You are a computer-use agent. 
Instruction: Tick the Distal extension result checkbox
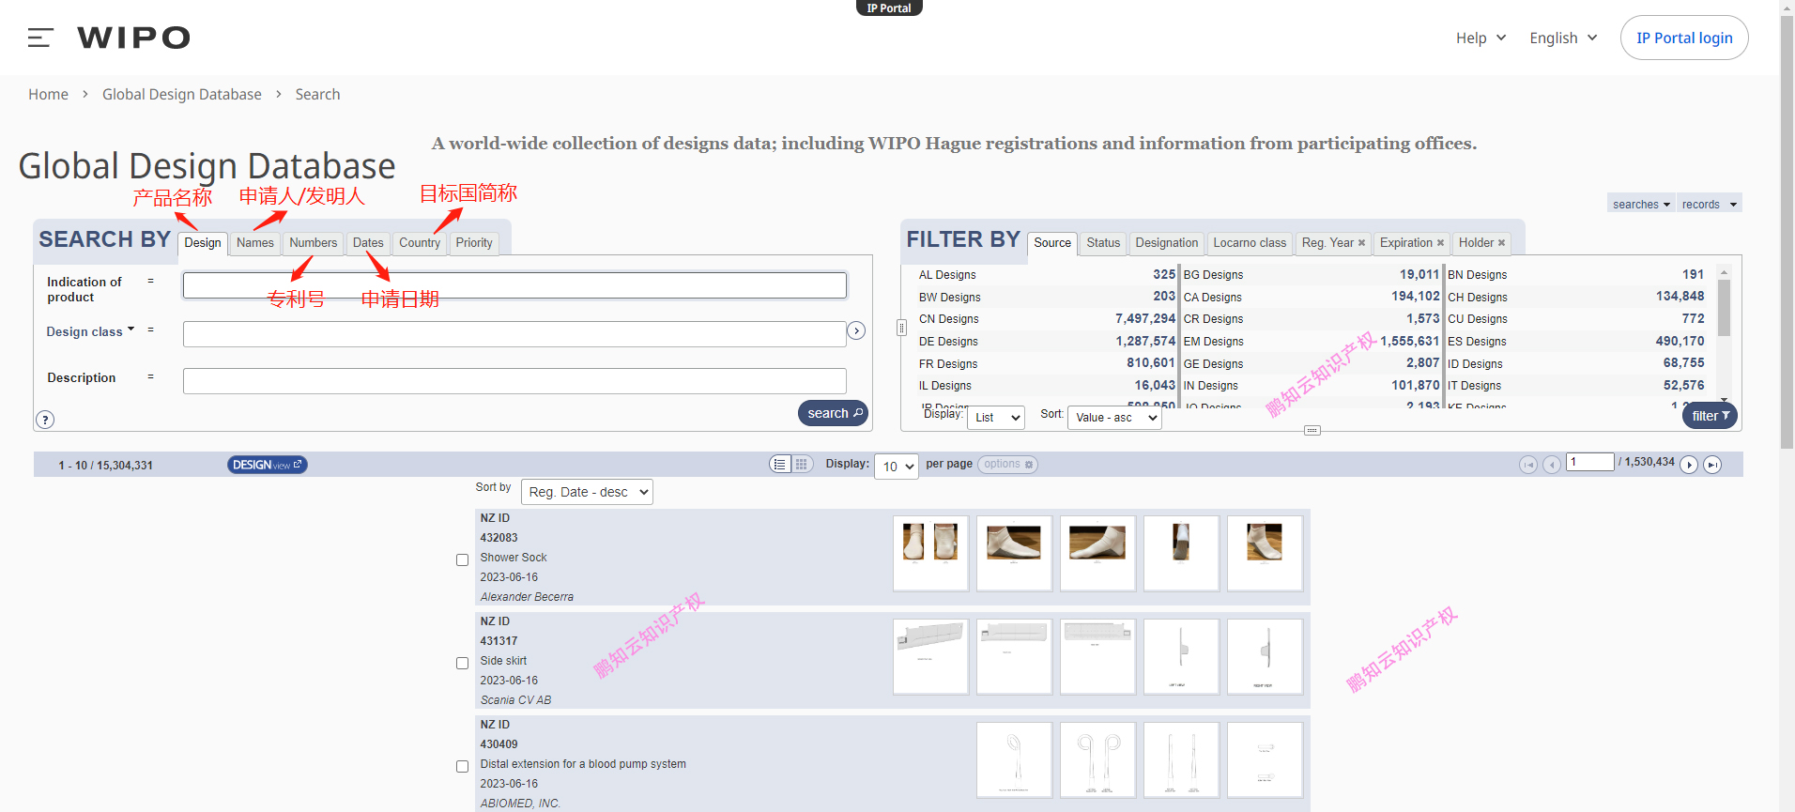point(462,767)
